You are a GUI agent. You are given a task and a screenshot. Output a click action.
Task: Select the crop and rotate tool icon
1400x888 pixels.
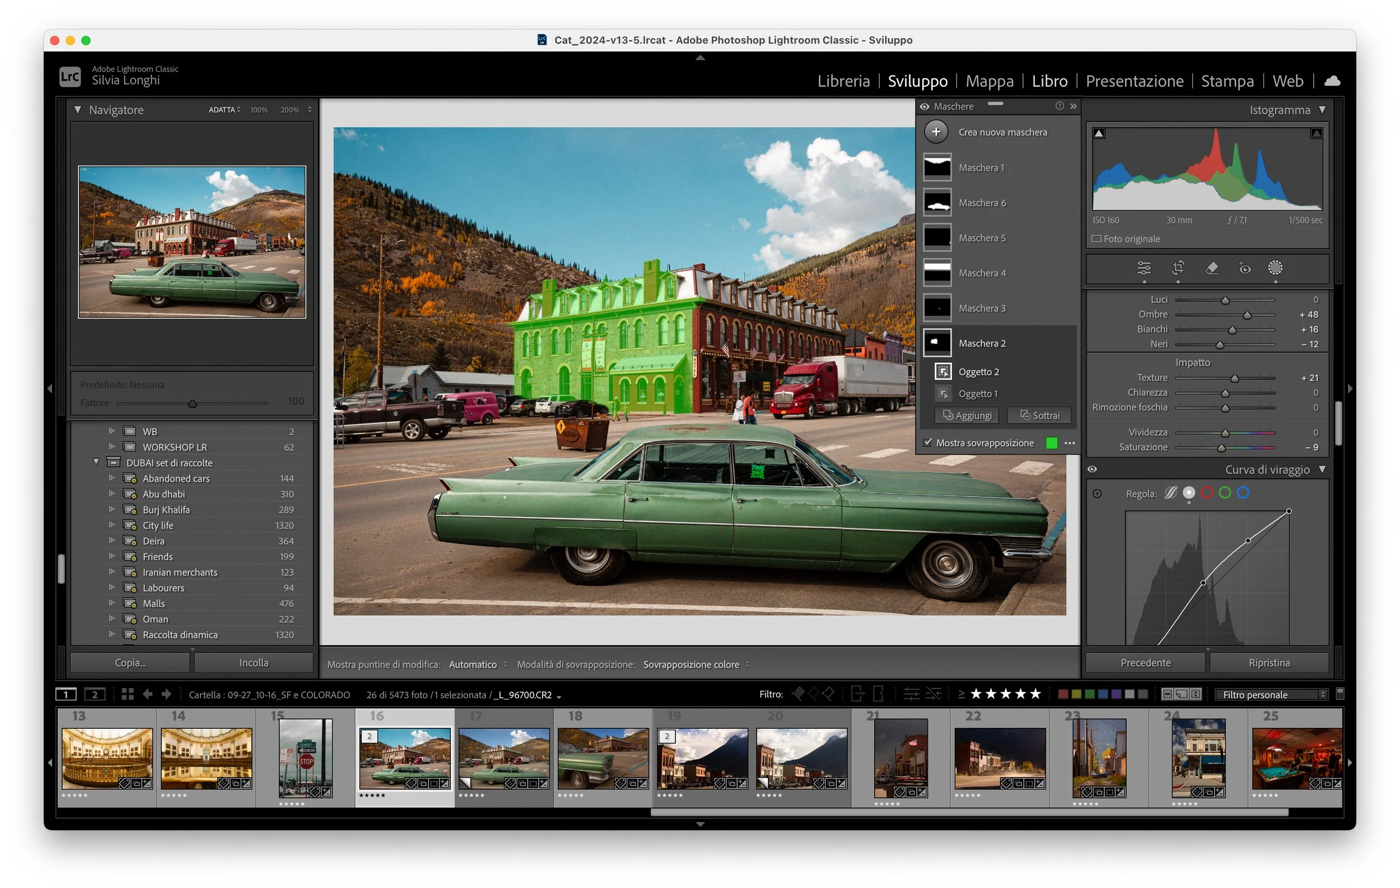click(x=1178, y=268)
